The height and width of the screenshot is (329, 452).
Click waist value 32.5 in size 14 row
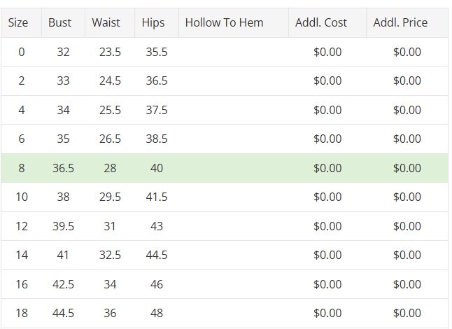tap(110, 255)
